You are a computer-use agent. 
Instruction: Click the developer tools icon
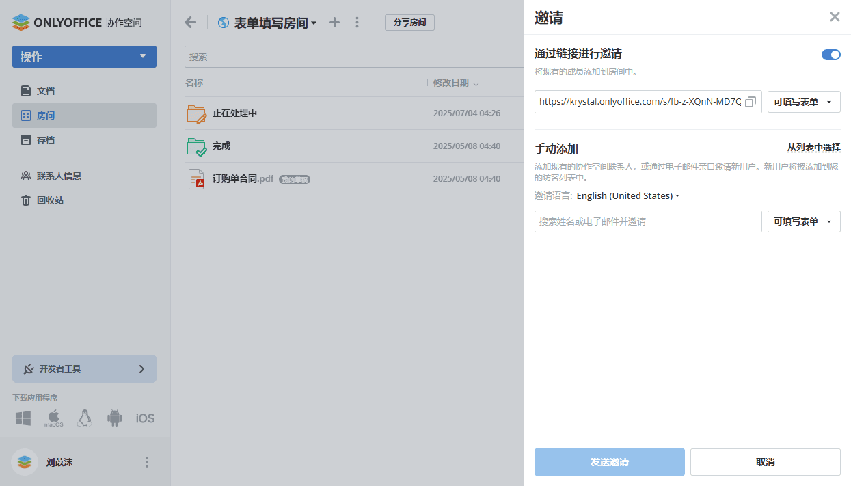[29, 369]
